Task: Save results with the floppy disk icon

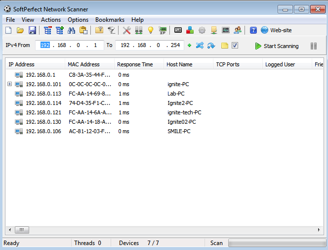Action: point(32,30)
